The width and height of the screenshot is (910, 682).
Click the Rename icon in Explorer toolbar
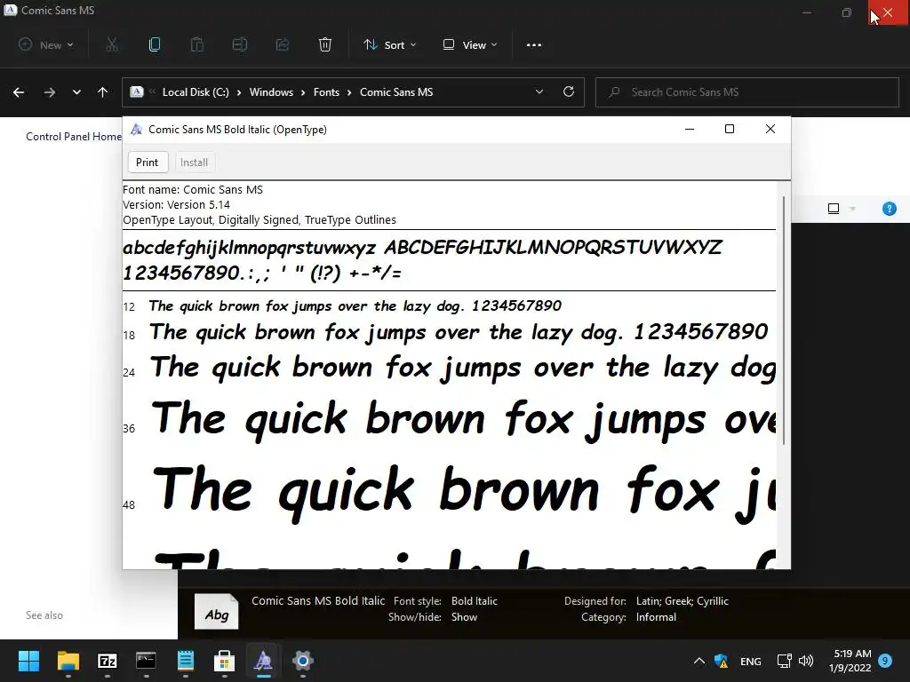(240, 44)
